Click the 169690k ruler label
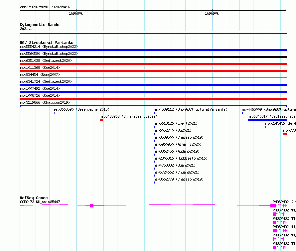The width and height of the screenshot is (296, 251). coord(212,13)
